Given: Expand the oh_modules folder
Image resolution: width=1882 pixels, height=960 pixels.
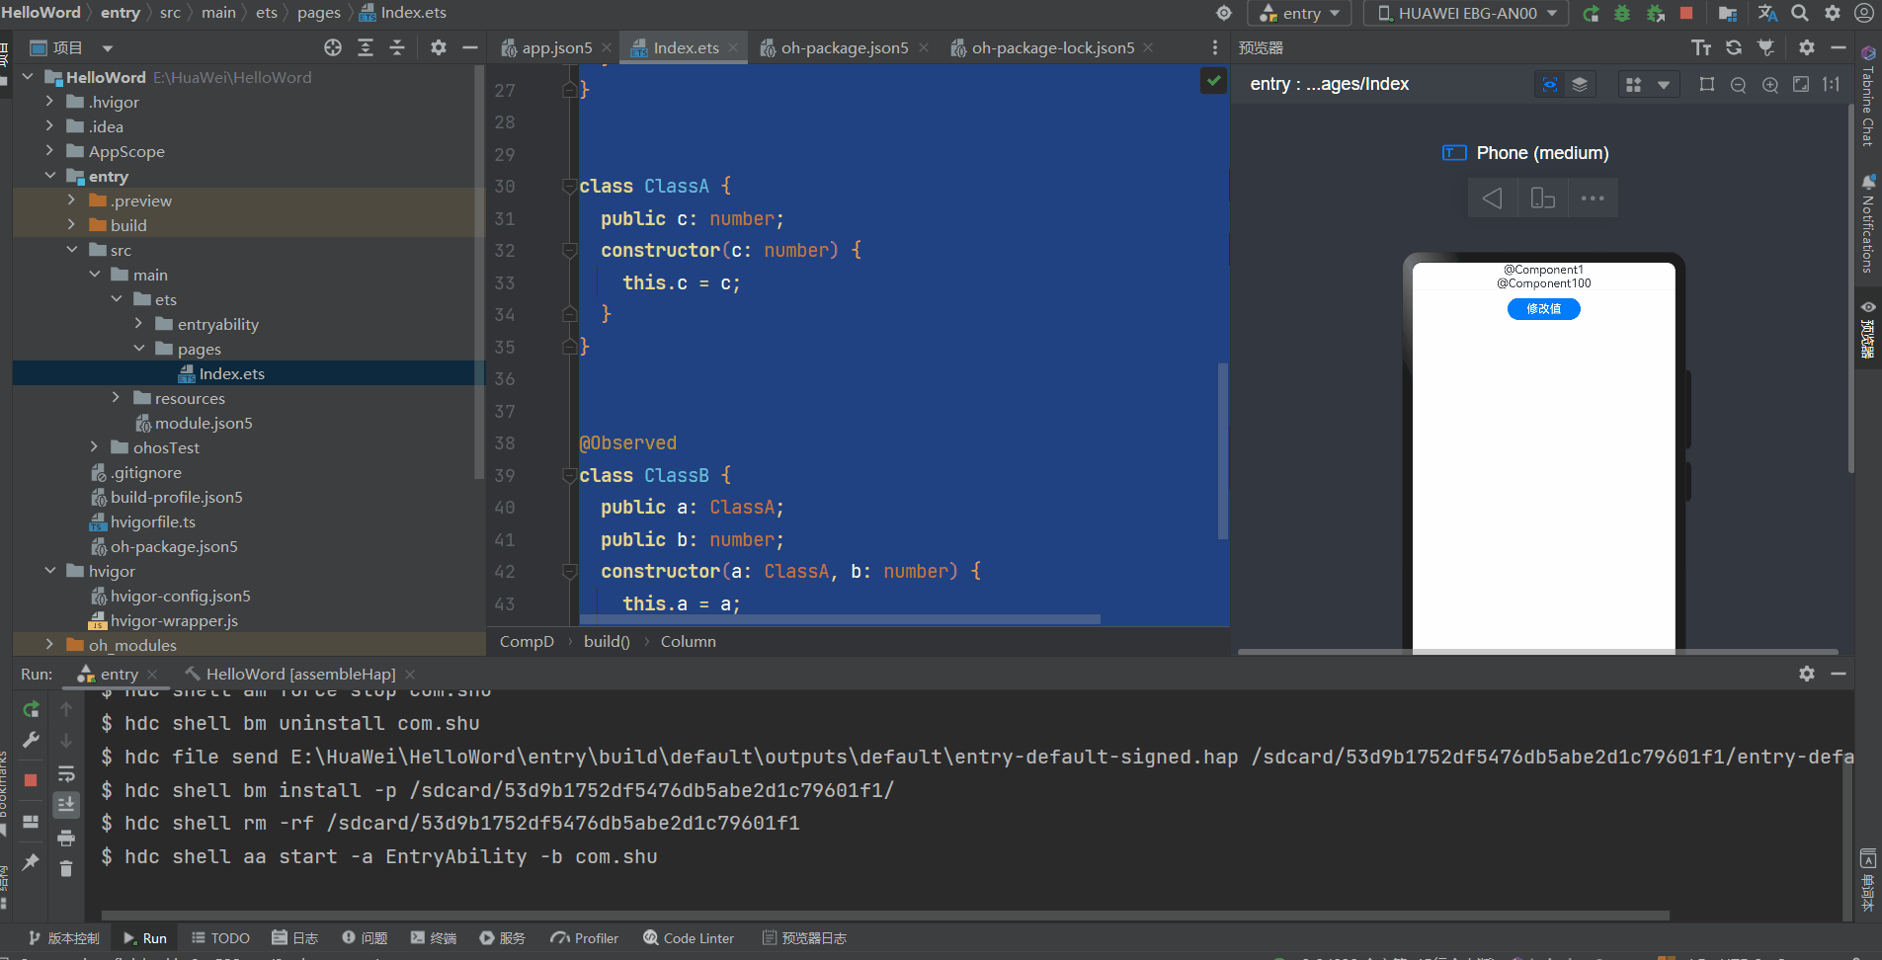Looking at the screenshot, I should point(49,645).
